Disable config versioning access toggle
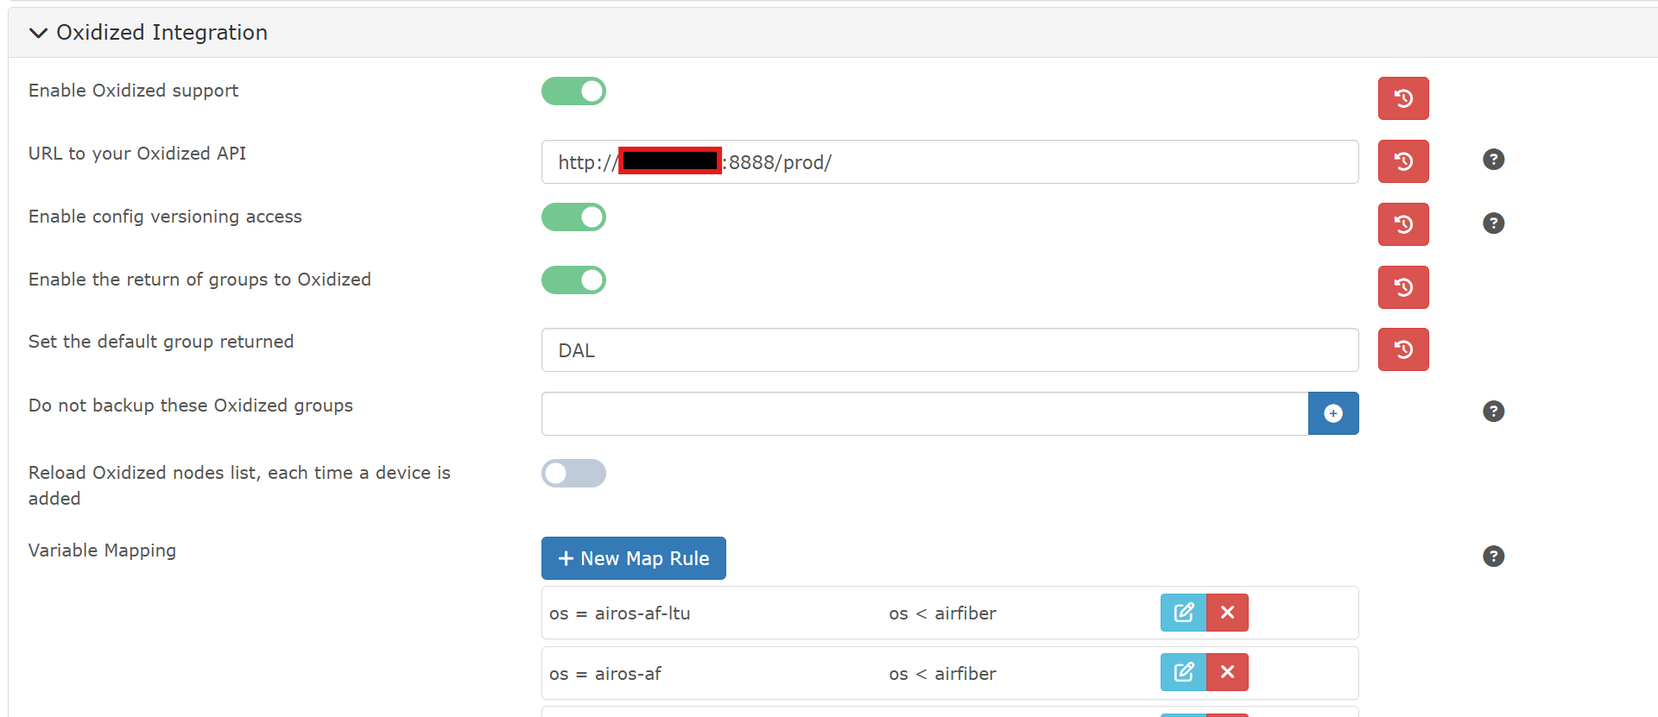1658x717 pixels. click(573, 217)
